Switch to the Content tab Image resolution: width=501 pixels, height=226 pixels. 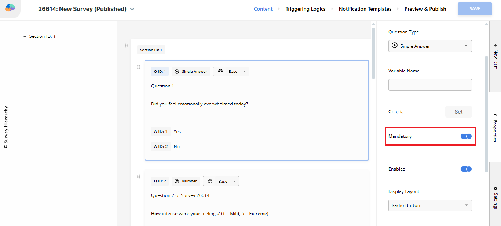pos(263,9)
